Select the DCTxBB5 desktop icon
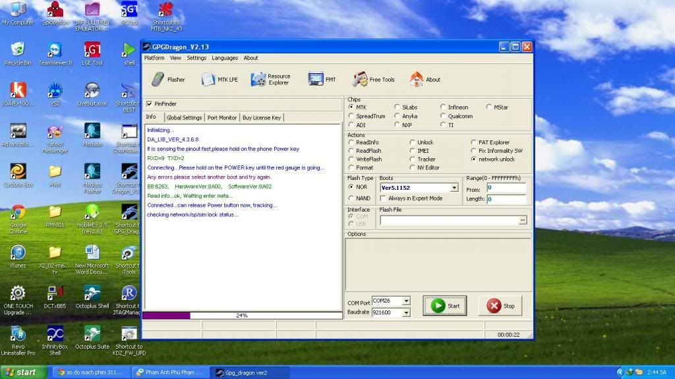The image size is (675, 379). coord(55,297)
